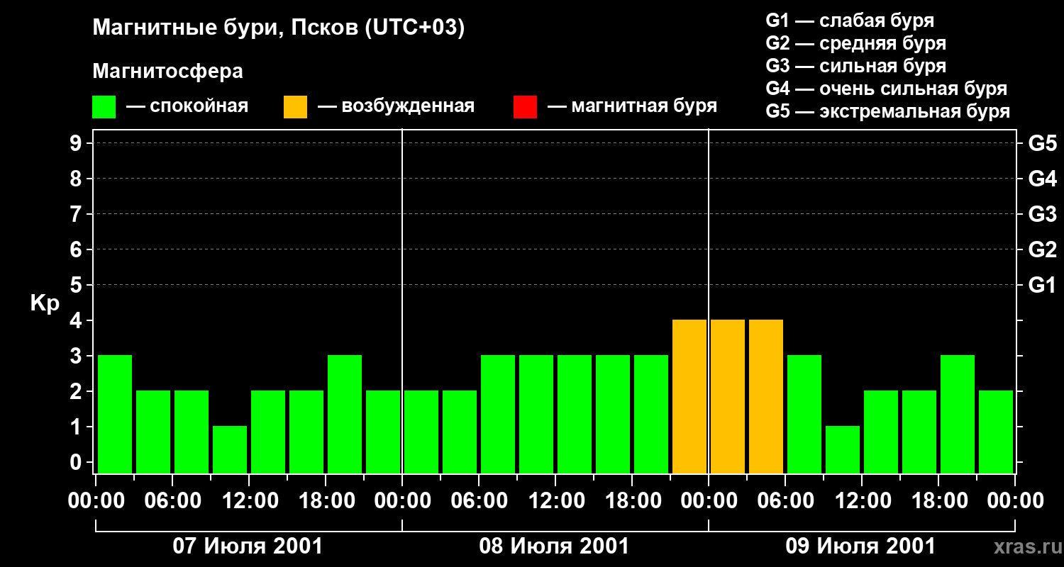Click the '06:00' time label under 08 Июля
The width and height of the screenshot is (1064, 567).
pyautogui.click(x=479, y=501)
